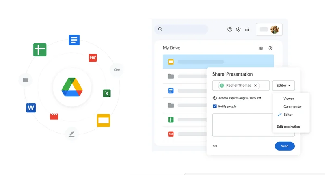Click the blue Send button
Viewport: 325px width, 175px height.
coord(285,146)
